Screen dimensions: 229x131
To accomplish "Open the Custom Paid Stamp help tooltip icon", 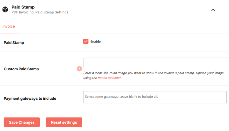I will (x=79, y=69).
